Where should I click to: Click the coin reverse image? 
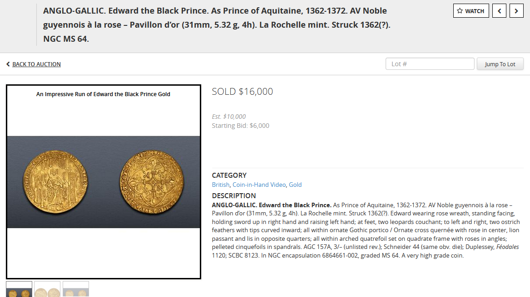tap(152, 182)
